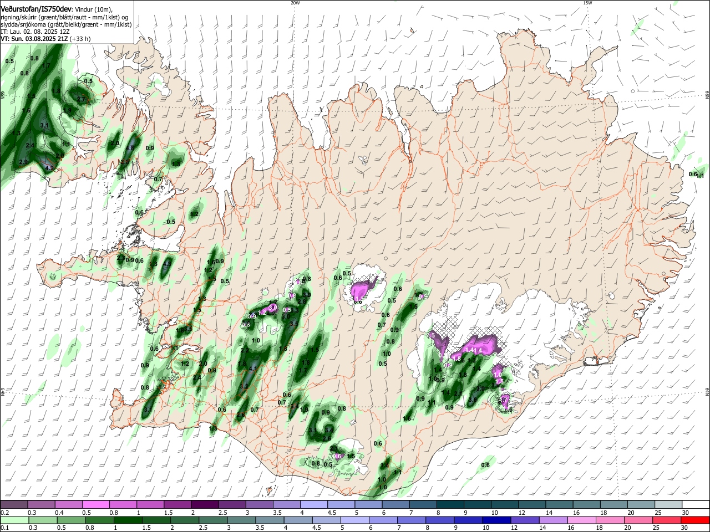Click the IT: Lau. 02. 08. 2025 12Z line
Image resolution: width=710 pixels, height=532 pixels.
pos(35,32)
